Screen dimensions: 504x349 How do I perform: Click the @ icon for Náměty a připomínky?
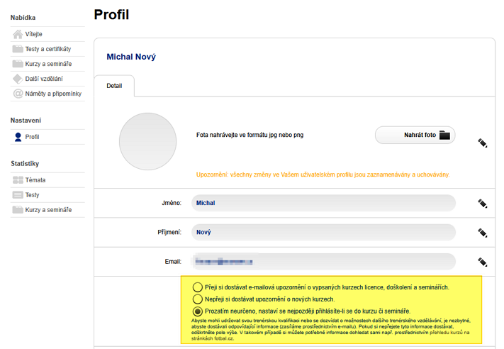click(18, 94)
